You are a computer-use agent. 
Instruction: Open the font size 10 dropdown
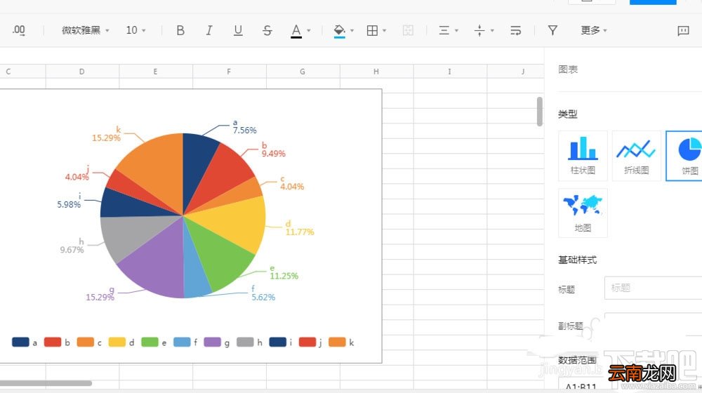(136, 30)
